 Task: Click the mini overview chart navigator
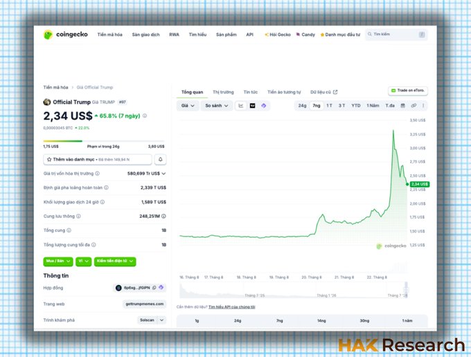(294, 290)
